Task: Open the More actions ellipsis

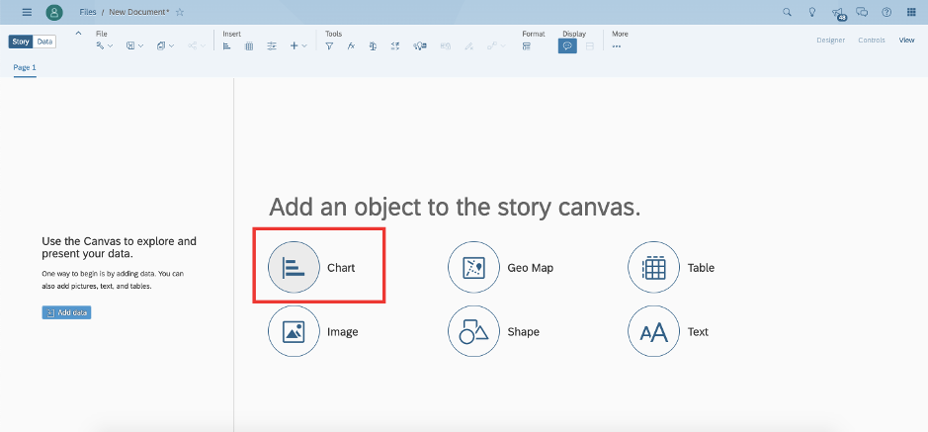Action: coord(616,46)
